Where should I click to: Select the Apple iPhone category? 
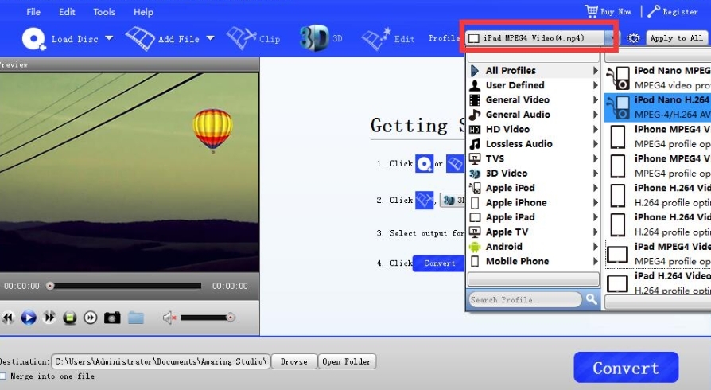coord(534,202)
